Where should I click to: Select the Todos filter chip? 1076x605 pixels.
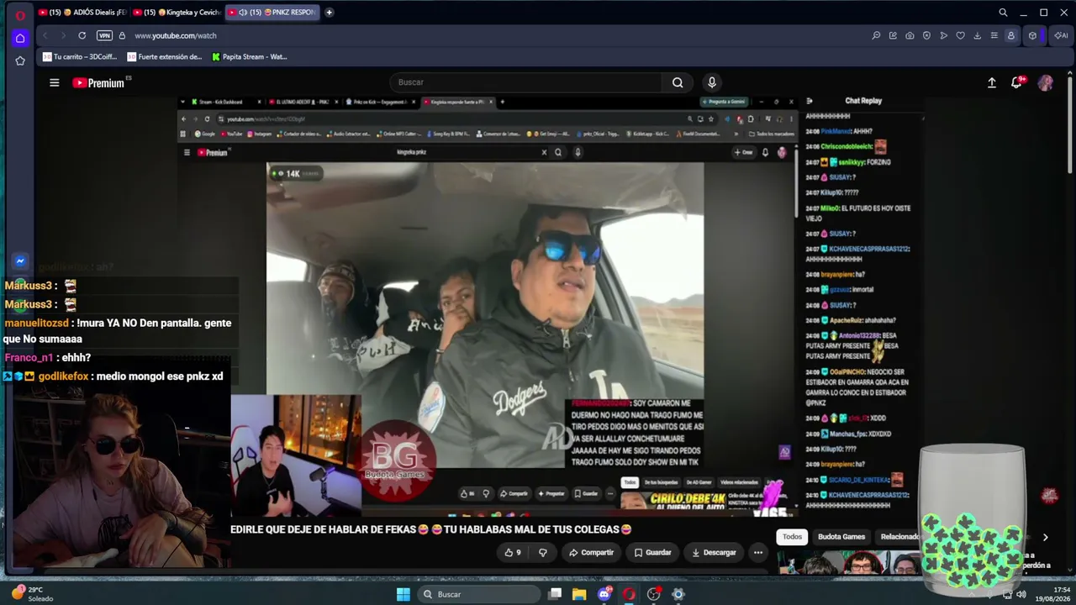pyautogui.click(x=793, y=537)
